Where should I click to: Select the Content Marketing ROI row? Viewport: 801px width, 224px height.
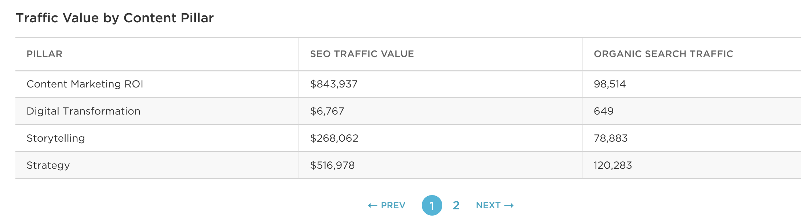[84, 84]
